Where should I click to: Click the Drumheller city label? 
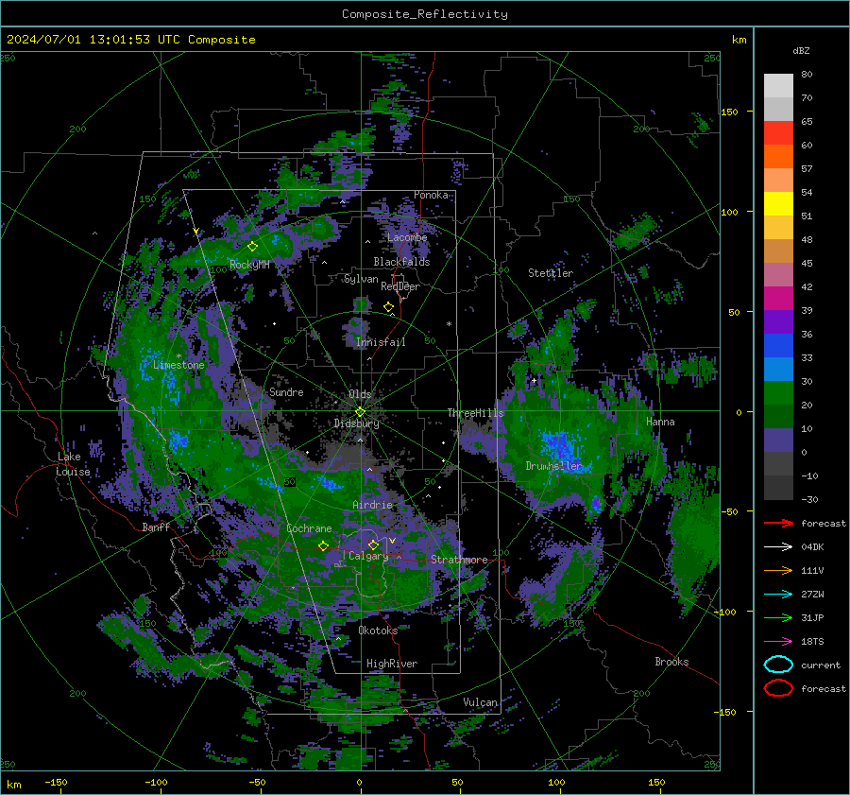553,466
